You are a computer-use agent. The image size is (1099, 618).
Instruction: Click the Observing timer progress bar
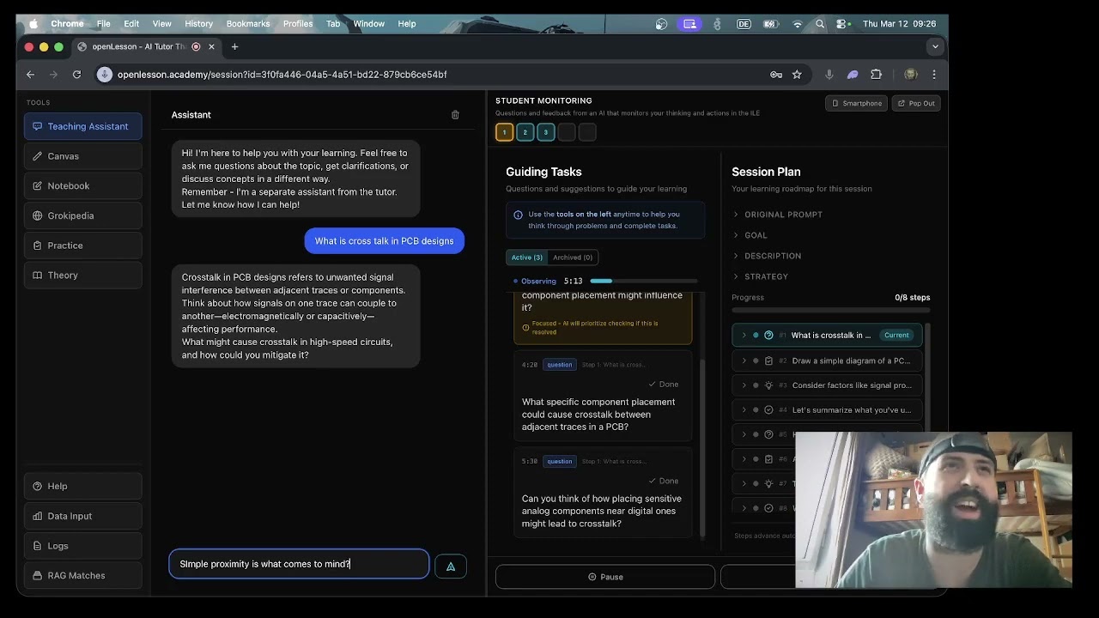643,281
